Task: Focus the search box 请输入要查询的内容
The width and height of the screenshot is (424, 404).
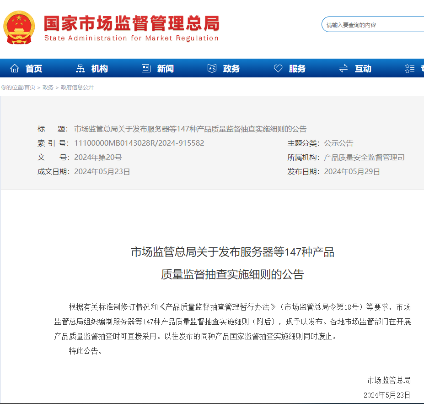Action: click(373, 25)
